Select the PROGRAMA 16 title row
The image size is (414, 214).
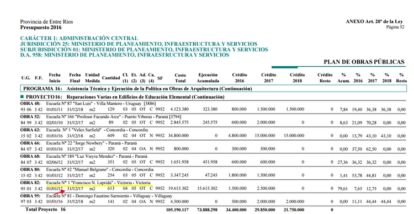pos(213,89)
